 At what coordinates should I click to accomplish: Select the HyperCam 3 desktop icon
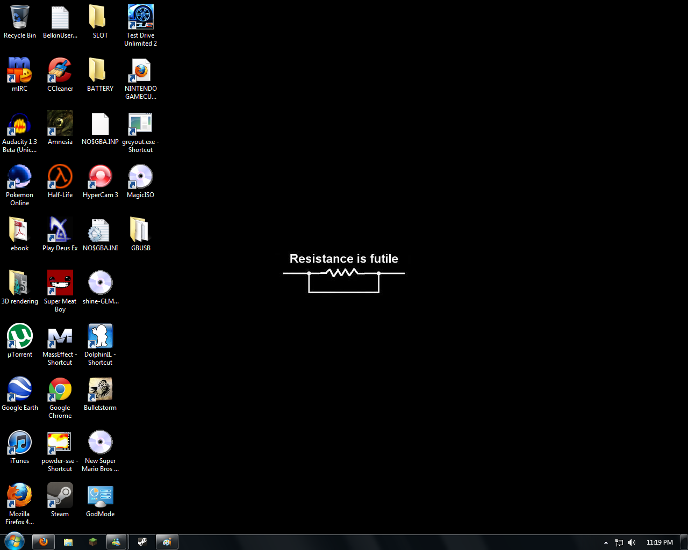[x=100, y=177]
